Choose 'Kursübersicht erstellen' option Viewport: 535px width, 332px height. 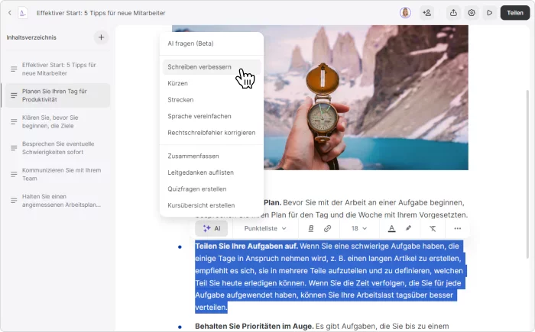click(212, 205)
